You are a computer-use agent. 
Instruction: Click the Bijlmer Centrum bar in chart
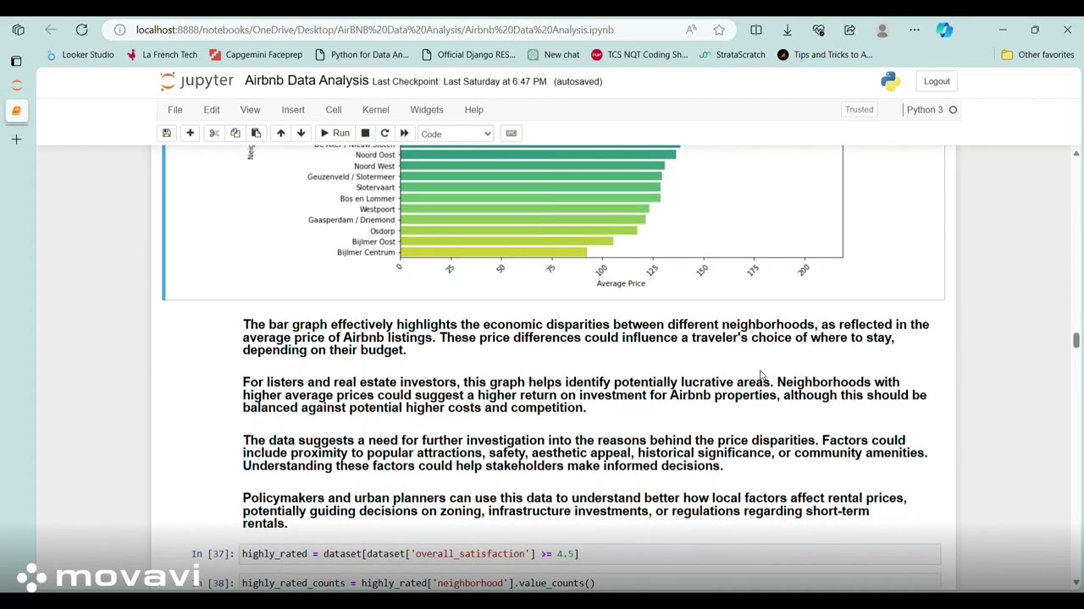pos(493,253)
